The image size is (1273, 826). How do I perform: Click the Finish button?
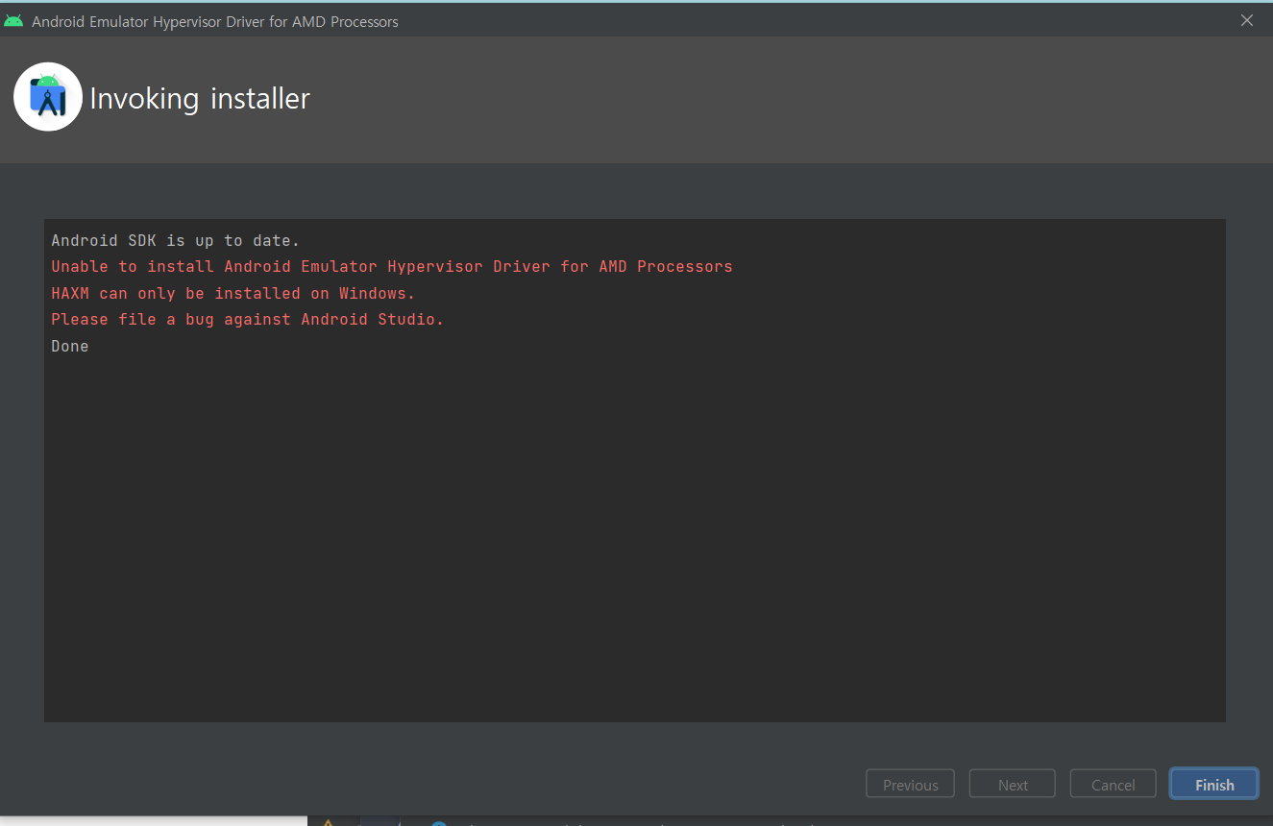[x=1214, y=785]
